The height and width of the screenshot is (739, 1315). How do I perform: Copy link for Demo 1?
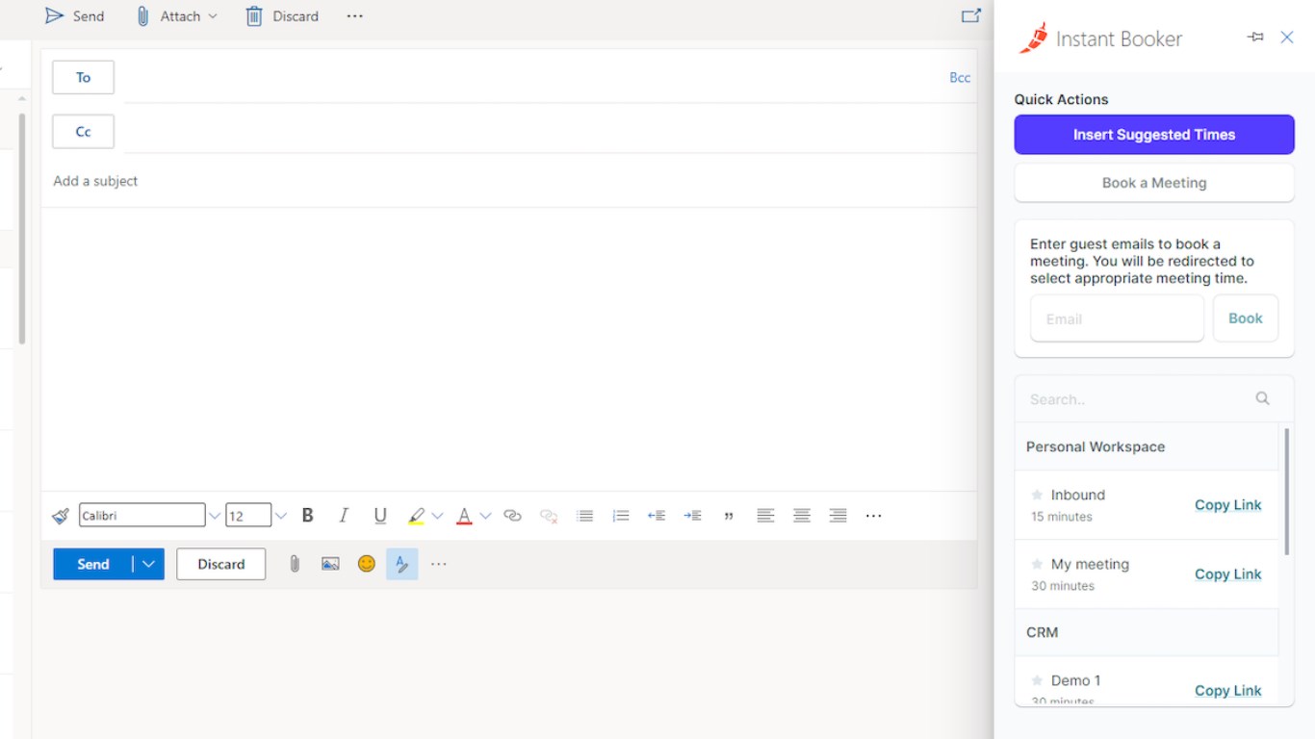pyautogui.click(x=1227, y=691)
